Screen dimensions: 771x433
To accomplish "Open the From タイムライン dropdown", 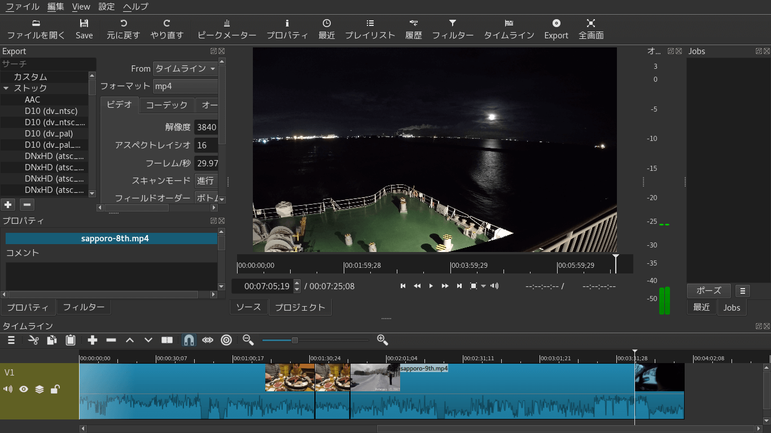I will (x=186, y=68).
